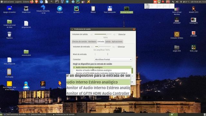
Task: Select the Alkinea desktop icon
Action: 93,9
